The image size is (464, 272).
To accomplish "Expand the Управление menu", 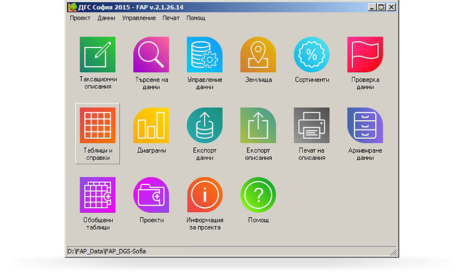I will pos(138,18).
